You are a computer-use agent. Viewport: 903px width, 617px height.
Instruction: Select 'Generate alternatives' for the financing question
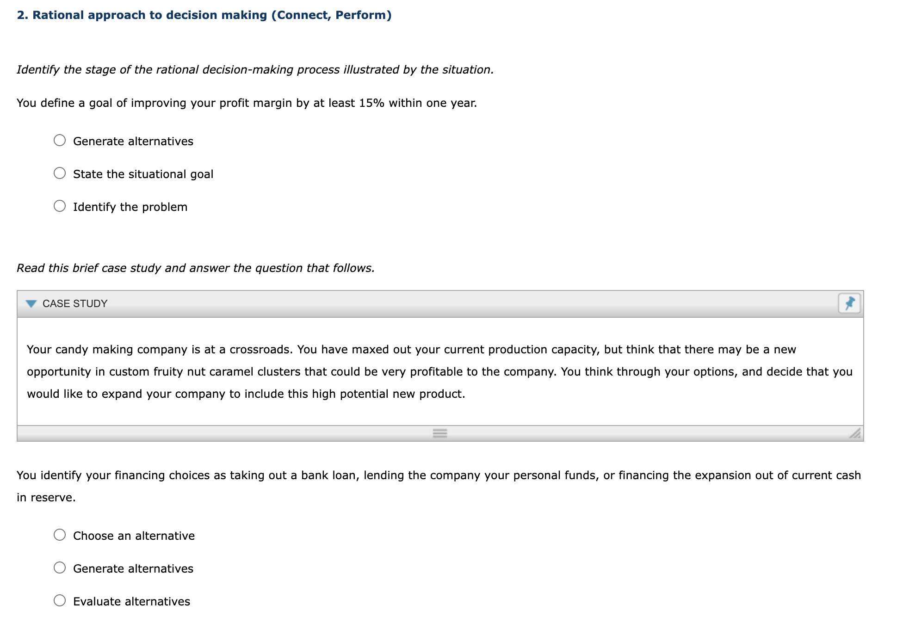tap(60, 568)
